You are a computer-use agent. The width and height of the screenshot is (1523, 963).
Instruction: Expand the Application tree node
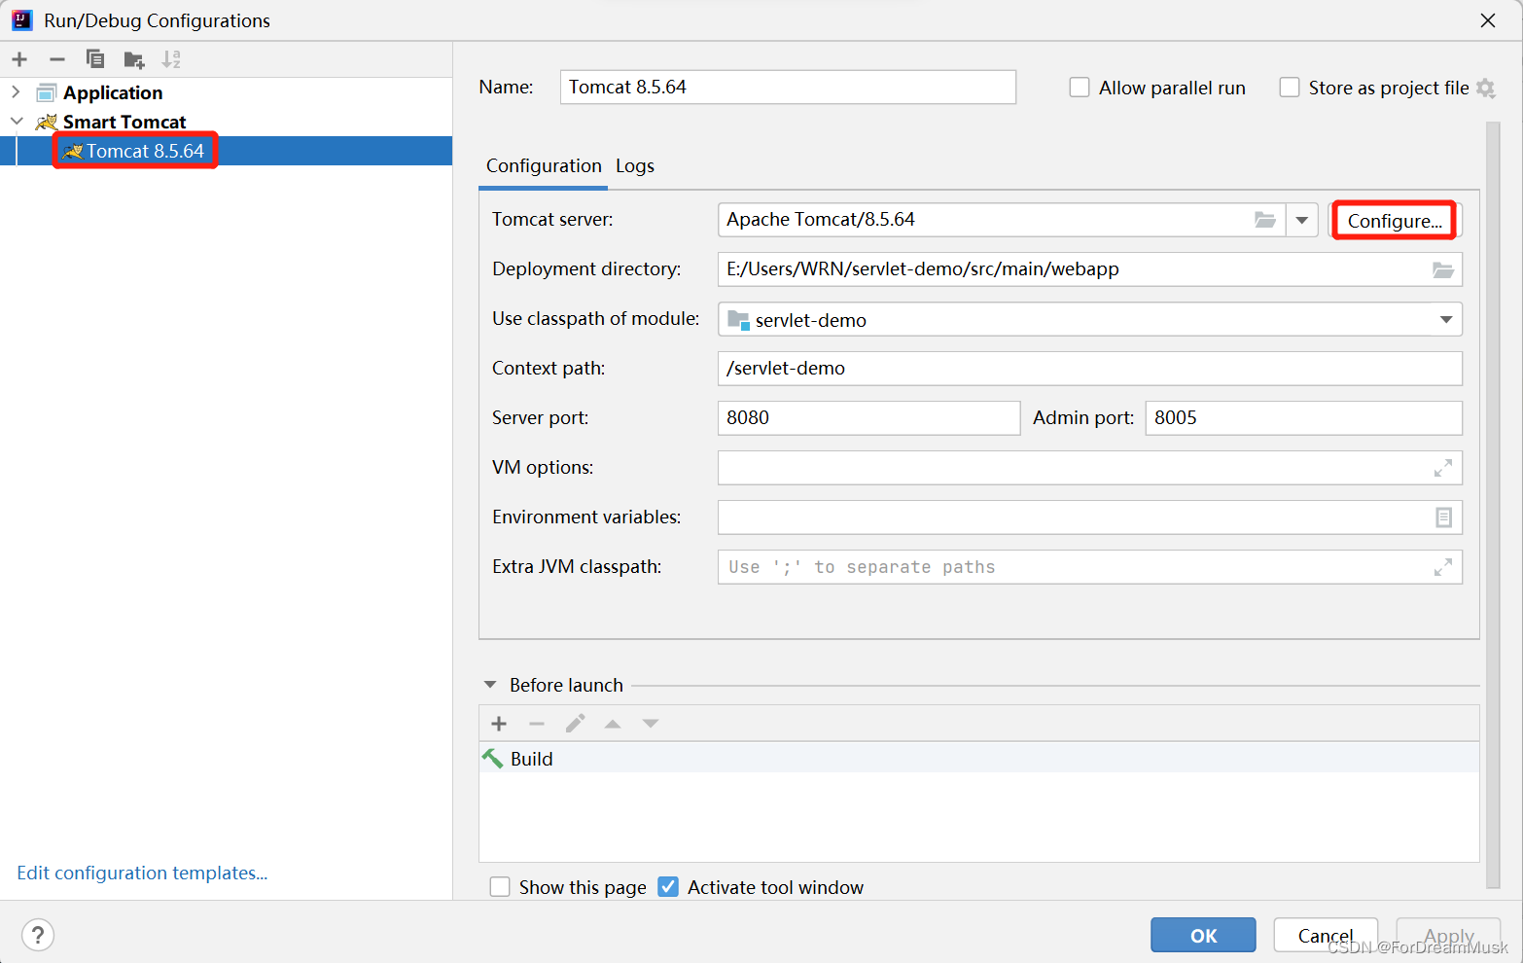(x=16, y=92)
